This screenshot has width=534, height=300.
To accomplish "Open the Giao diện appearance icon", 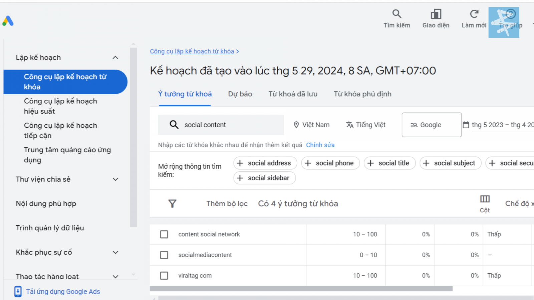I will [x=436, y=14].
